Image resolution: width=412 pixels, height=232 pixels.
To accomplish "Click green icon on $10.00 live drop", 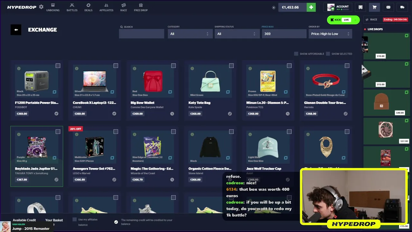I will tap(407, 36).
